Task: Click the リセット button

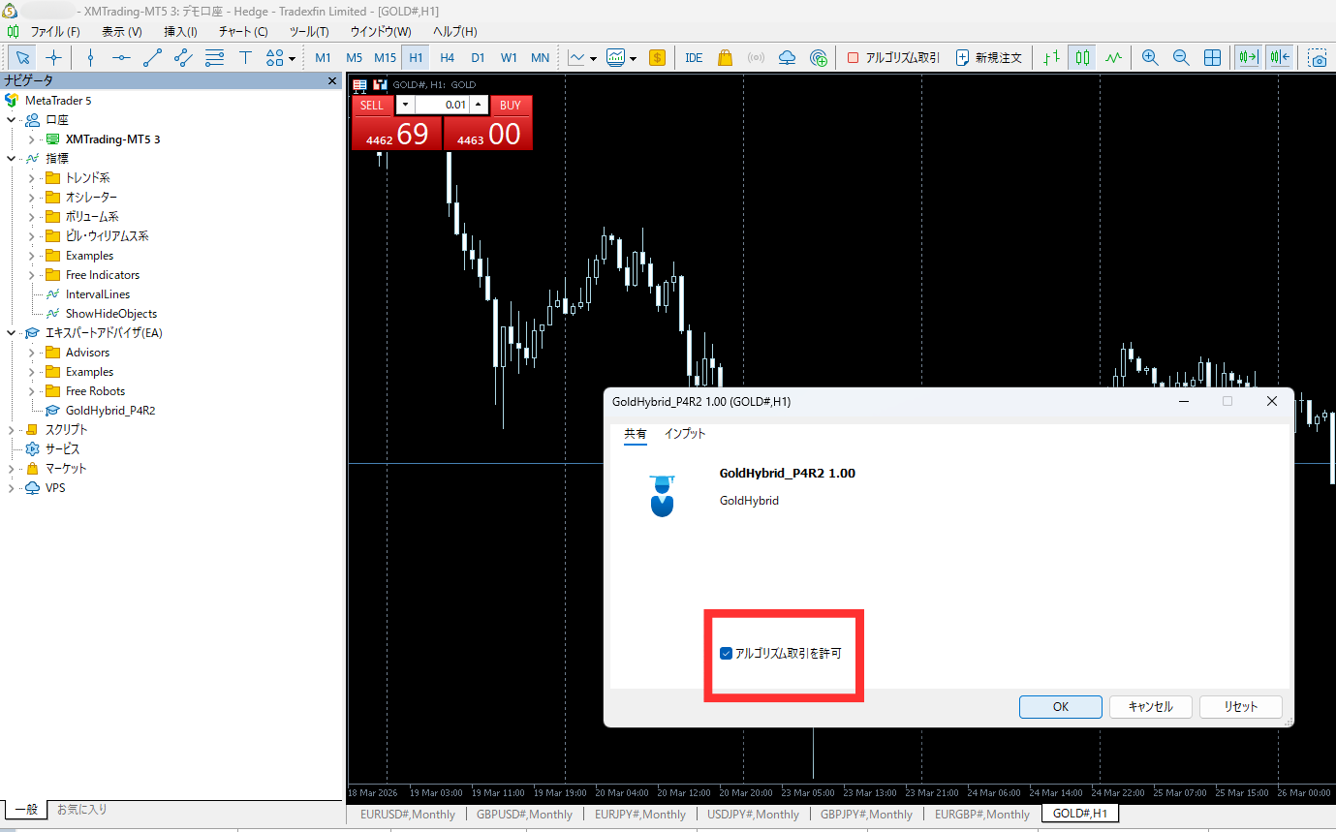Action: click(1240, 707)
